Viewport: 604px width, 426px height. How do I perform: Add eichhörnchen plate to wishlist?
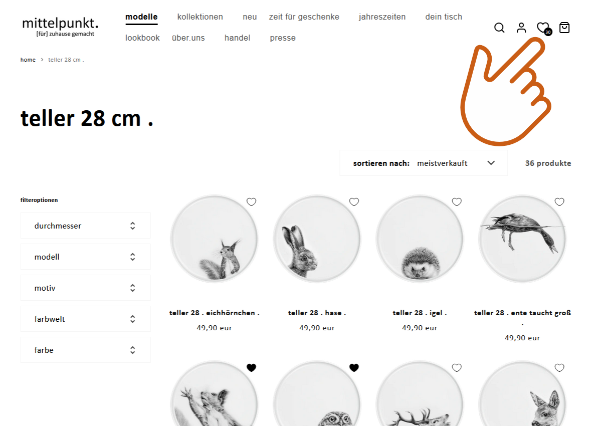click(x=251, y=202)
